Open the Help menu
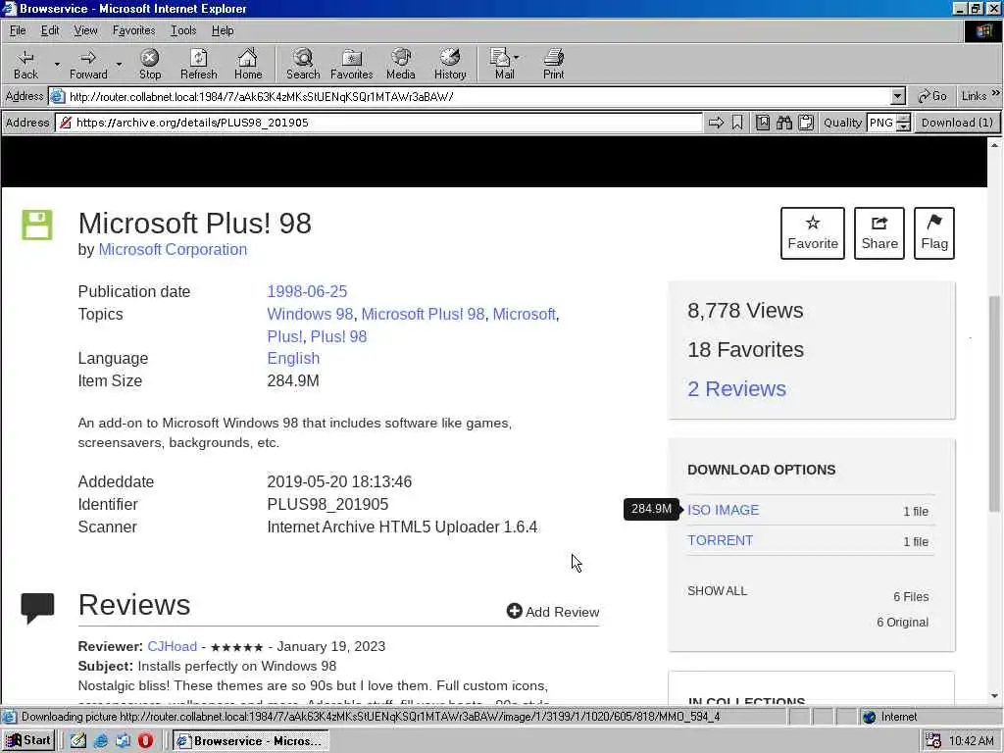Viewport: 1004px width, 753px height. click(x=223, y=30)
